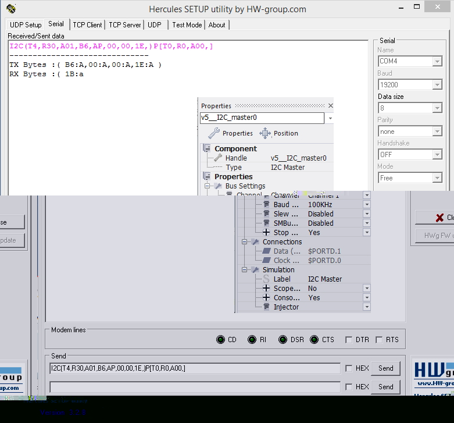This screenshot has height=423, width=454.
Task: Open the v5__I2C_master0 component selector dropdown
Action: pos(330,118)
